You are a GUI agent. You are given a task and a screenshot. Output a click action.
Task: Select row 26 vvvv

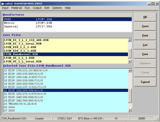pyautogui.click(x=66, y=107)
